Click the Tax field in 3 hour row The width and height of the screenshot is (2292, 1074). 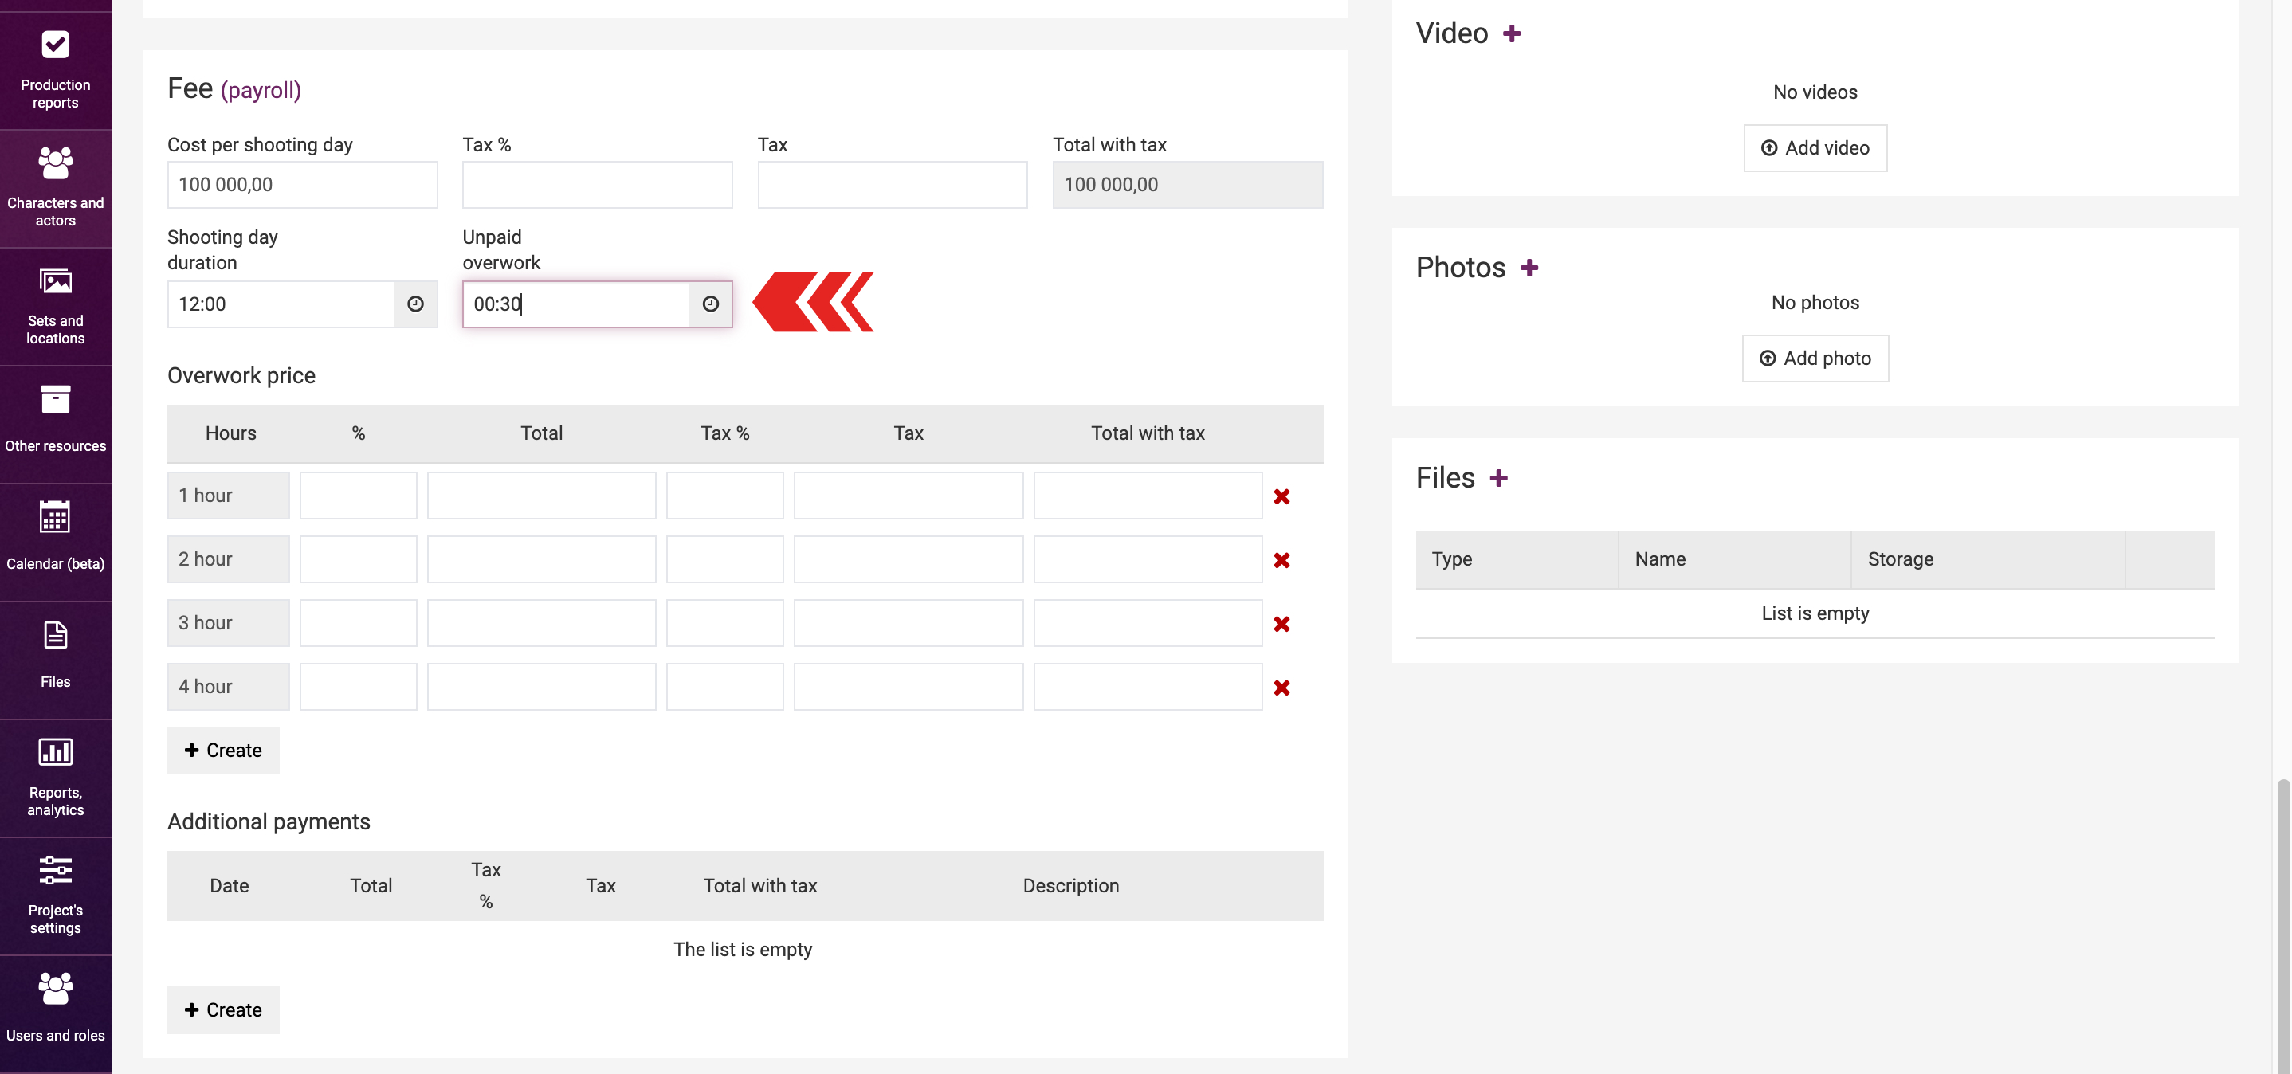(x=908, y=623)
